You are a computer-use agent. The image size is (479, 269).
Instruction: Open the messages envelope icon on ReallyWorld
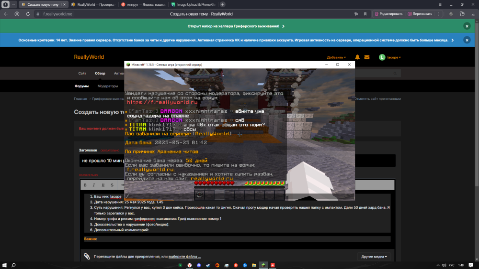pos(367,57)
